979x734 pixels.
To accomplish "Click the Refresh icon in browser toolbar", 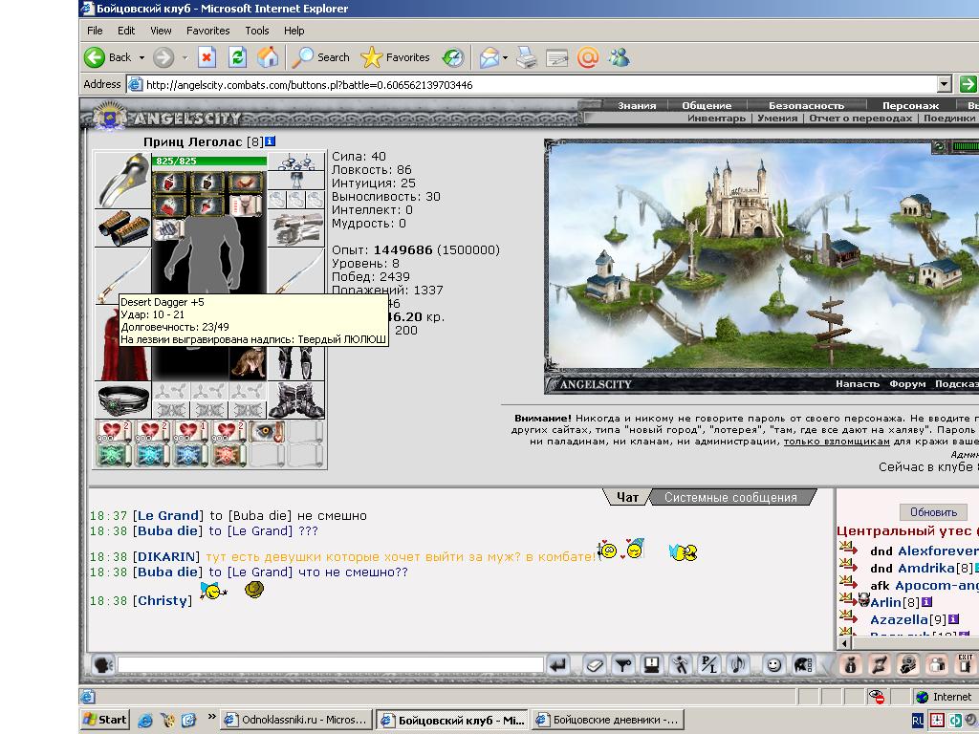I will click(x=237, y=57).
